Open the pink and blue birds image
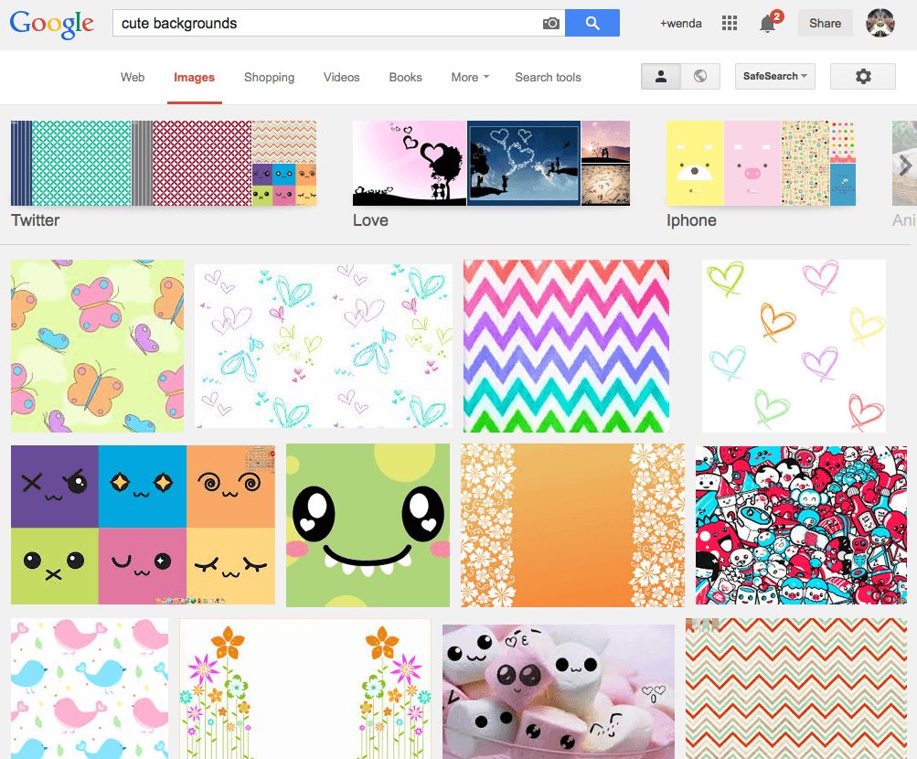Image resolution: width=917 pixels, height=759 pixels. [x=90, y=689]
